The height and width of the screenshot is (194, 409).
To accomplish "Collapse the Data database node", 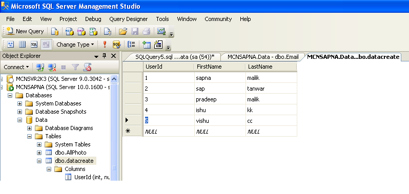I will [x=19, y=120].
